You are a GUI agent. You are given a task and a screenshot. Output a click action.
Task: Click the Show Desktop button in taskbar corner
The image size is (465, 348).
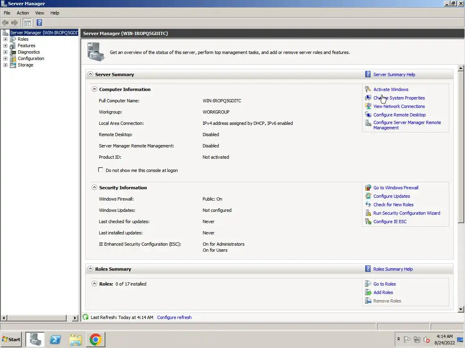point(460,340)
